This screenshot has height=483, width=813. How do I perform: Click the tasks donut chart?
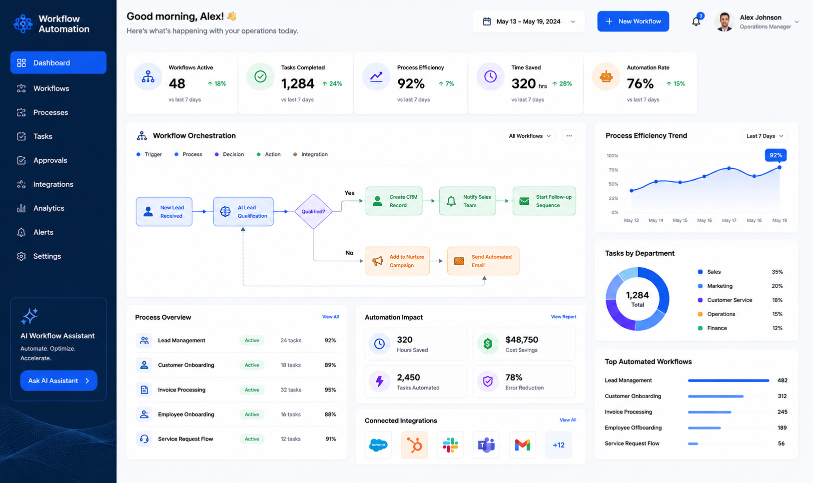coord(638,299)
